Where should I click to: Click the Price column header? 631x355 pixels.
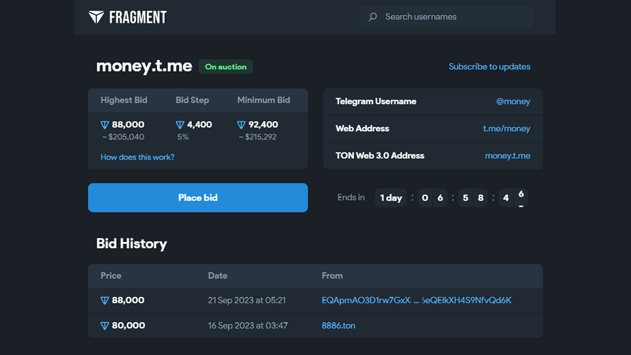pyautogui.click(x=110, y=276)
